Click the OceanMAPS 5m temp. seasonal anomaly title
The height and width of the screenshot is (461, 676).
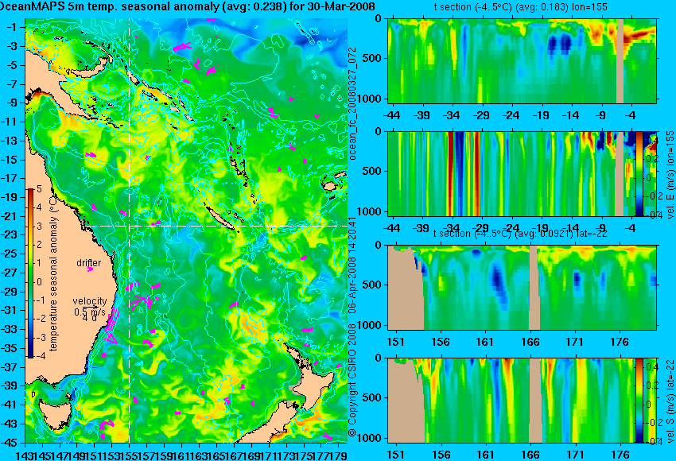[x=187, y=6]
